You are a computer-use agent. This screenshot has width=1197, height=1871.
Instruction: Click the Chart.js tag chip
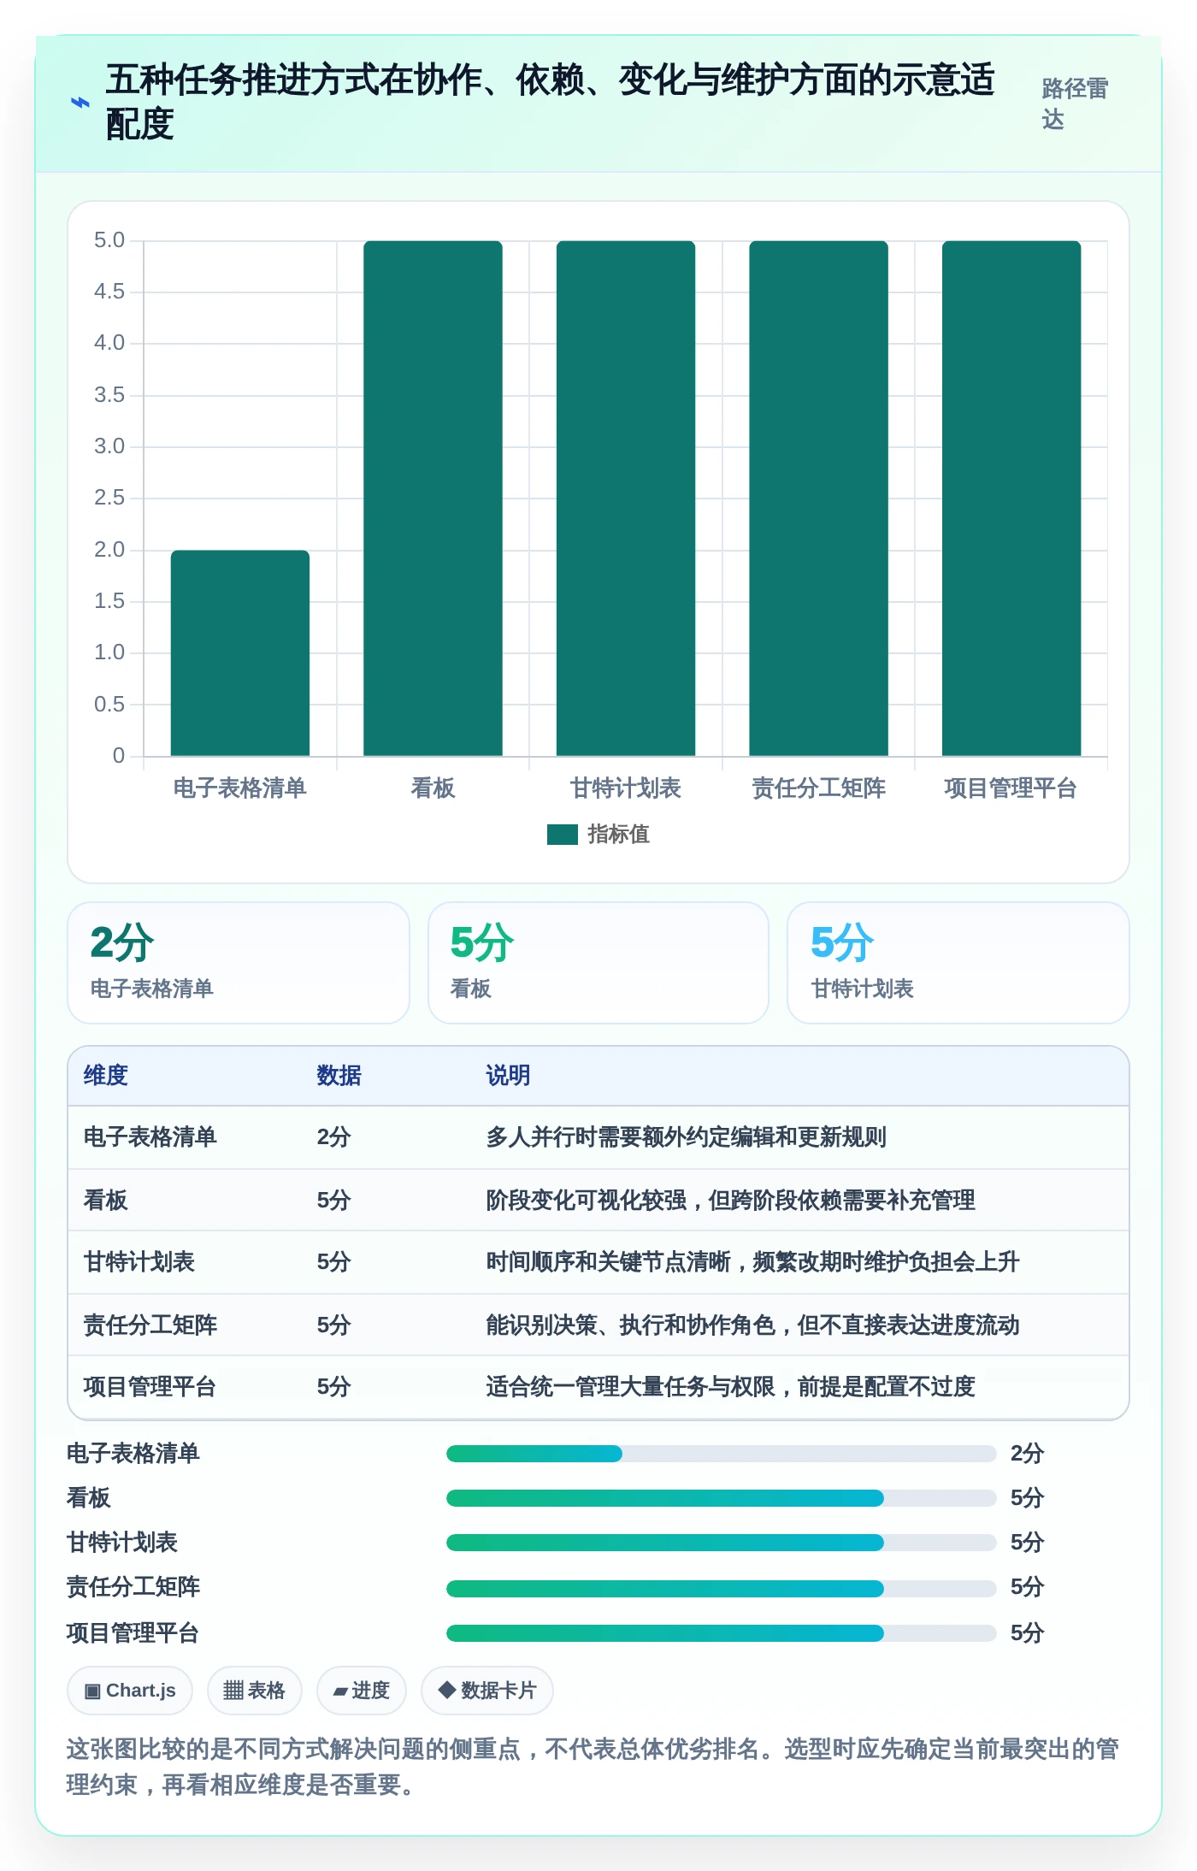click(130, 1691)
